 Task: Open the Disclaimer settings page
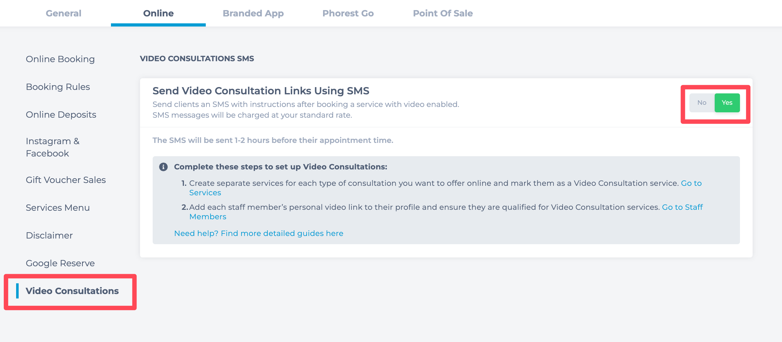point(49,235)
